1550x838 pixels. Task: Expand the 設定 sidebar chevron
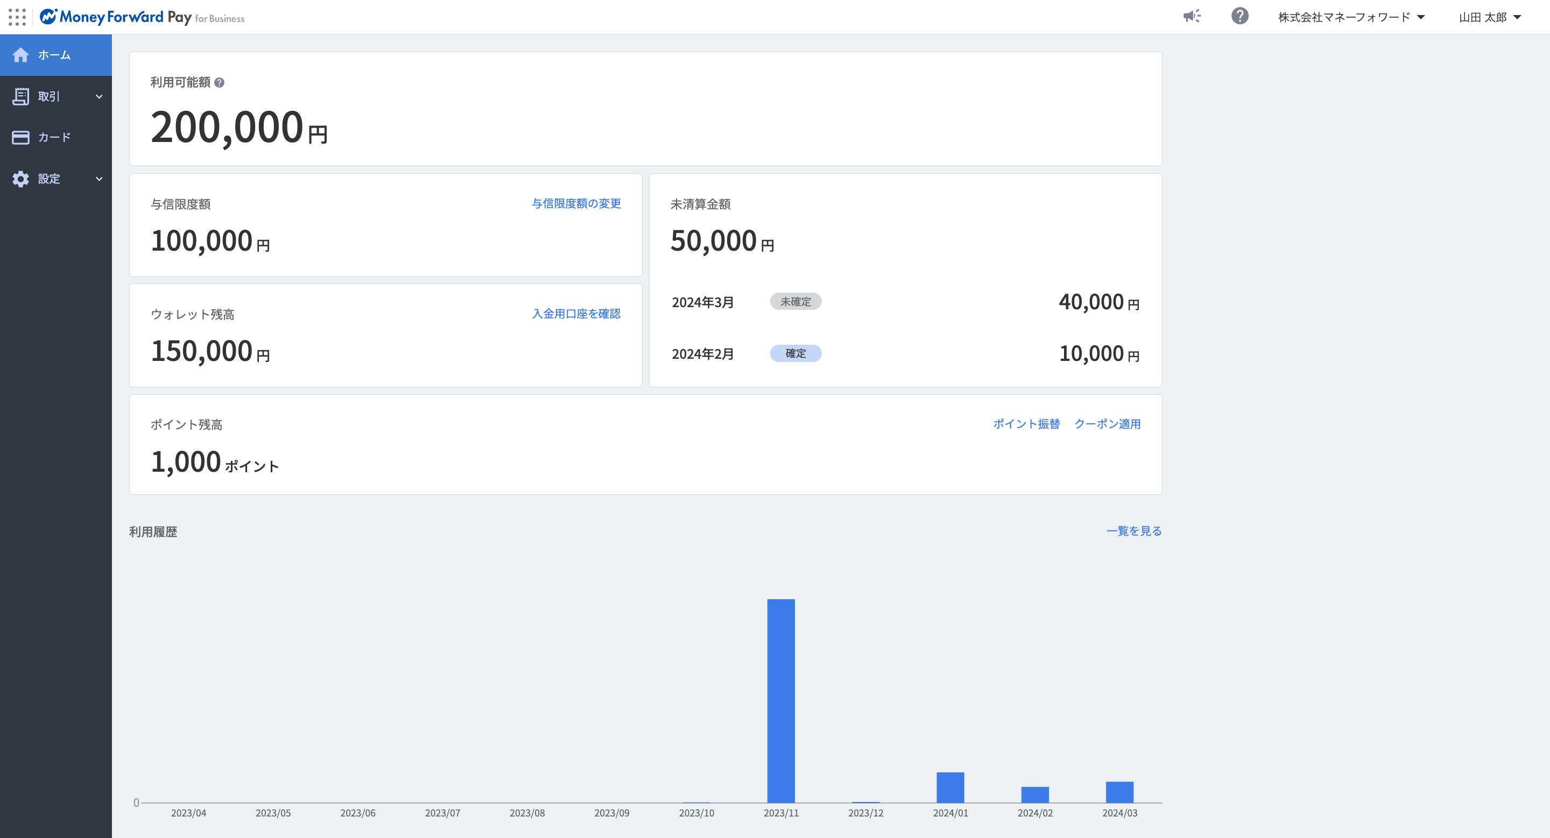(x=99, y=179)
